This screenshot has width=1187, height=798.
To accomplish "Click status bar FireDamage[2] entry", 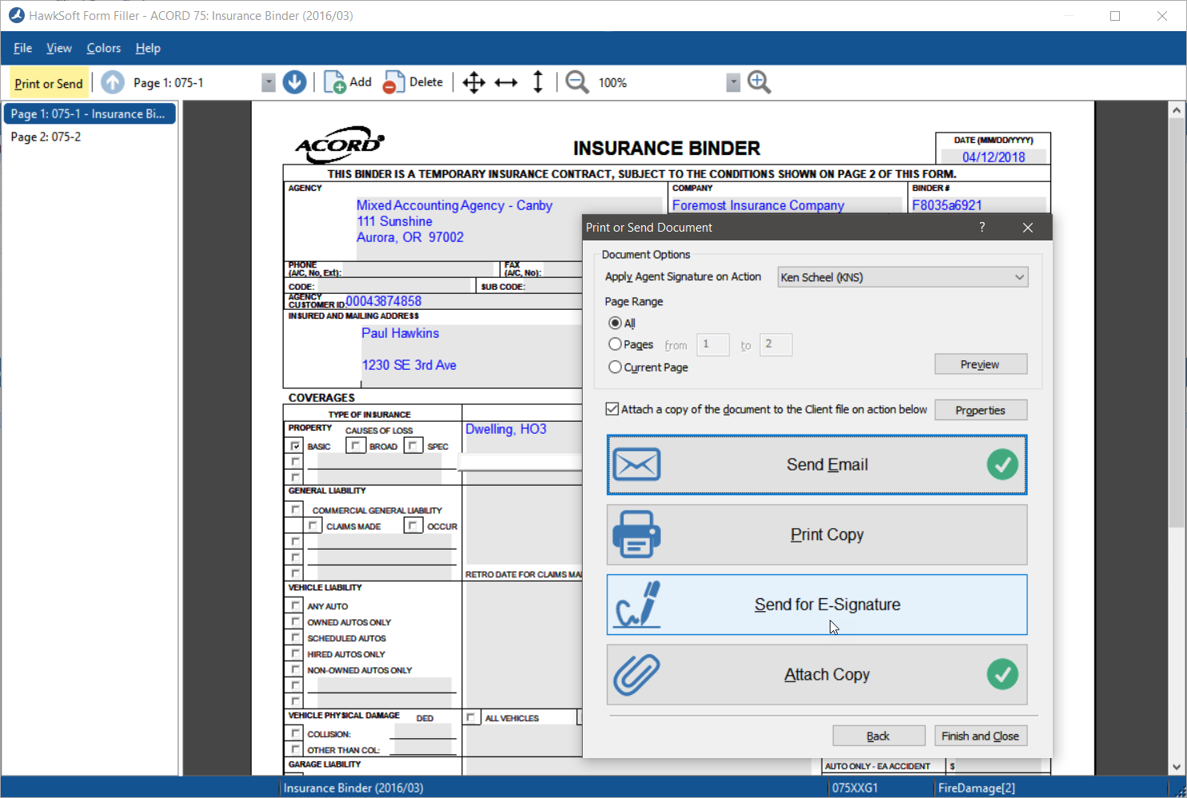I will click(x=976, y=788).
